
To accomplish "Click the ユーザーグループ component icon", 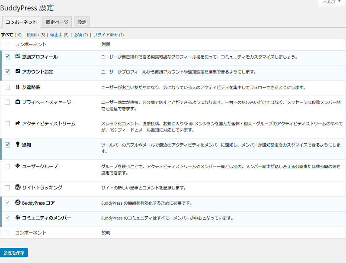I will pos(18,166).
